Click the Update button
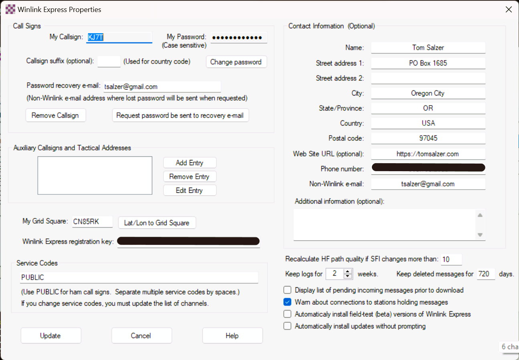 [x=50, y=335]
